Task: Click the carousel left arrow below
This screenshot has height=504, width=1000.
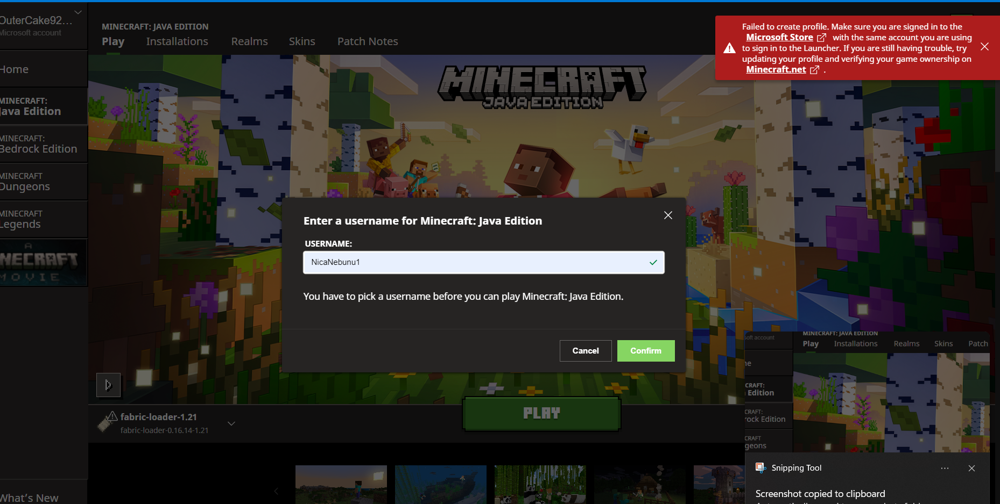Action: point(276,491)
